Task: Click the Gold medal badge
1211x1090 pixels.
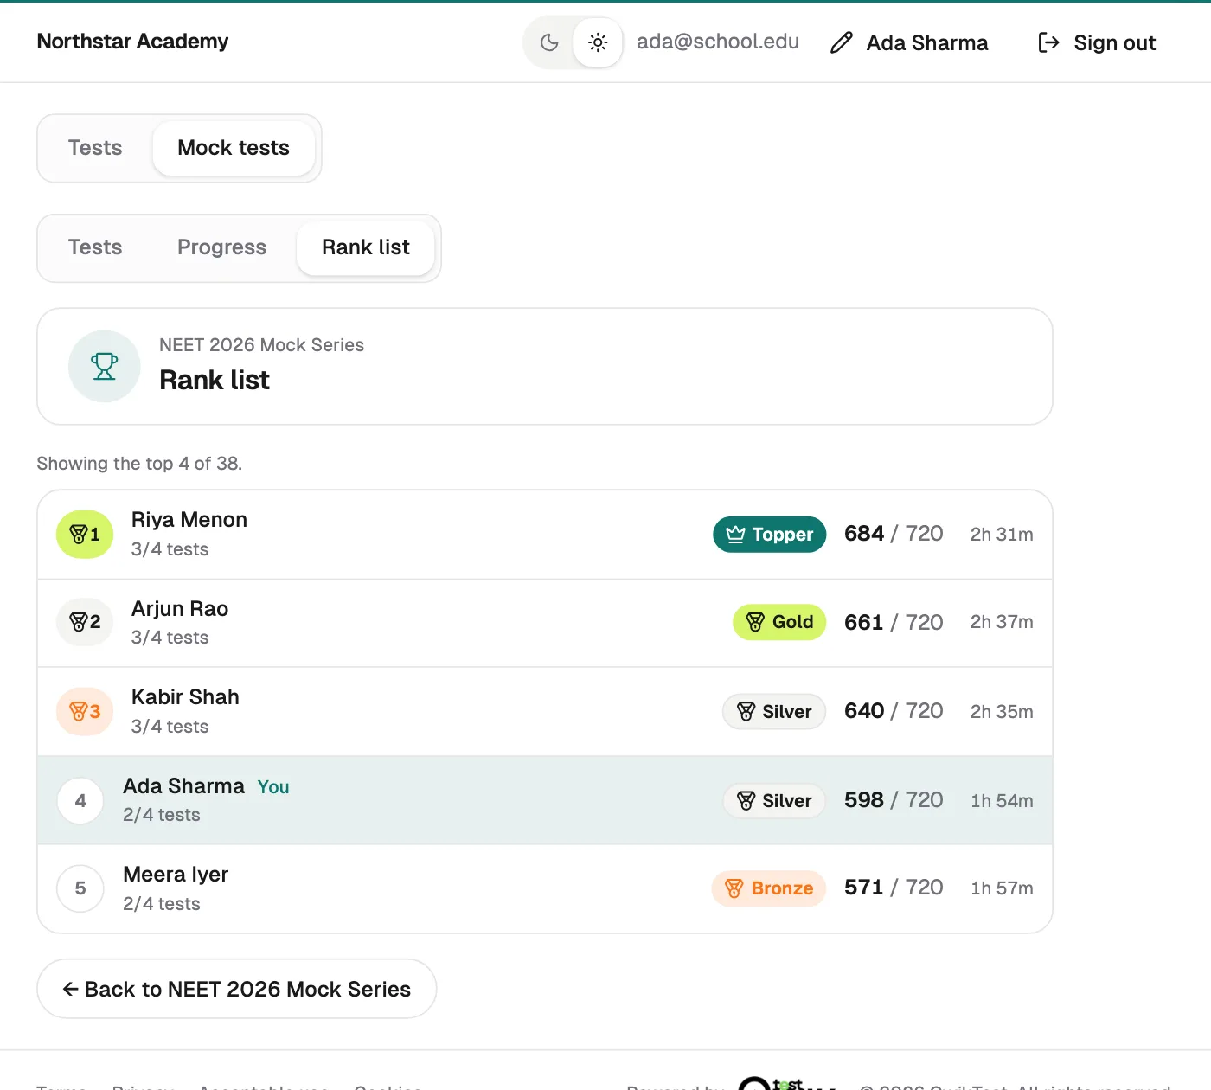Action: [x=779, y=622]
